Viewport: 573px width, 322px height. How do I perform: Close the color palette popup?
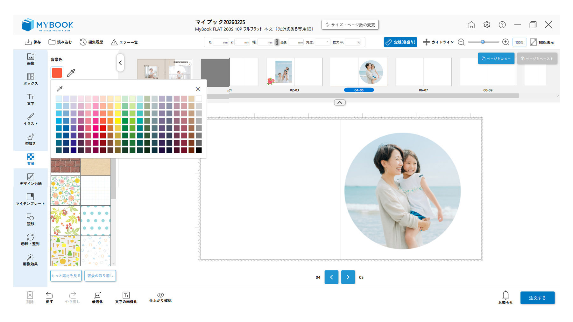point(198,89)
